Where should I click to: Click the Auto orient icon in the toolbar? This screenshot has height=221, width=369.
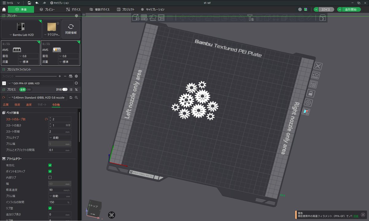tap(153, 18)
